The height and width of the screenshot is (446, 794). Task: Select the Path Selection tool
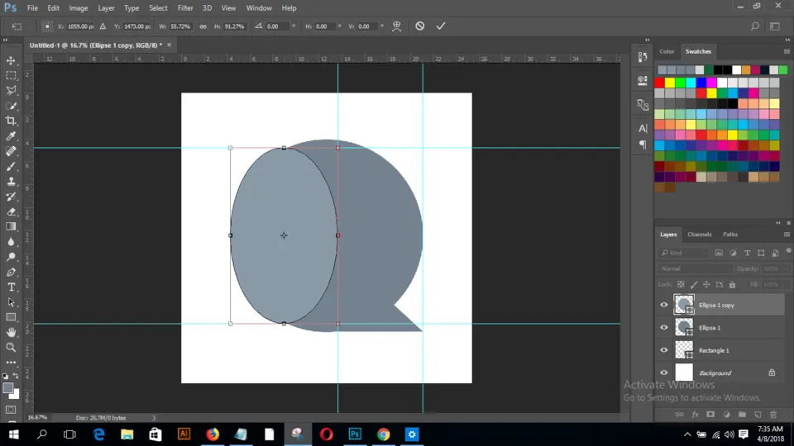click(11, 302)
